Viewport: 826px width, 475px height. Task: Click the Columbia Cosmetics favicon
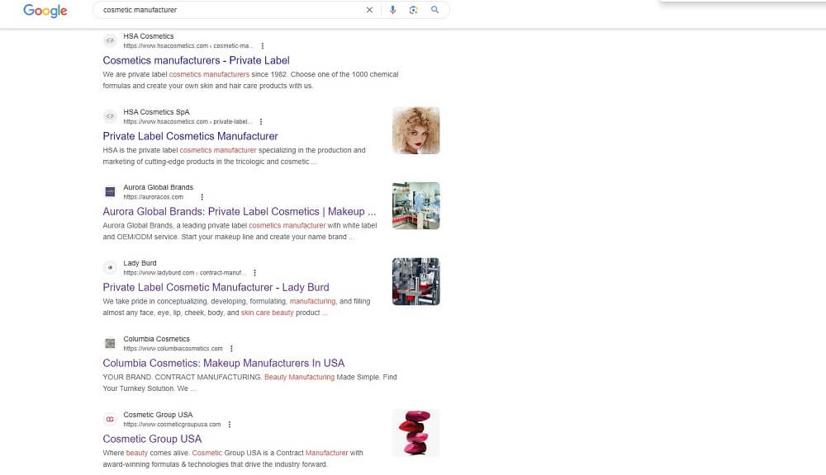tap(109, 343)
